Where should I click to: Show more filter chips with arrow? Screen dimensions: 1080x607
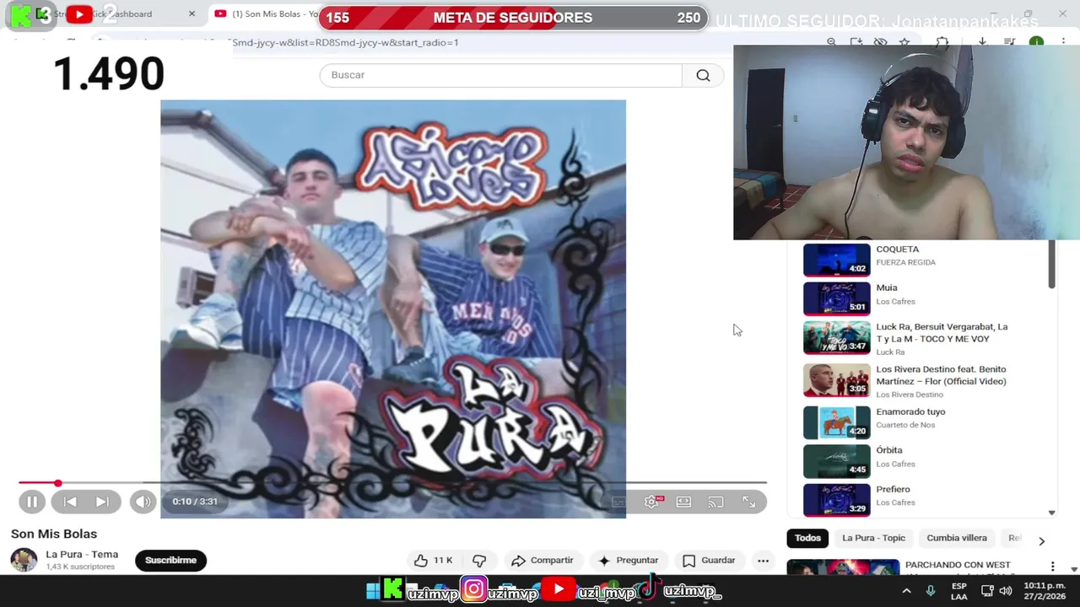click(1041, 540)
